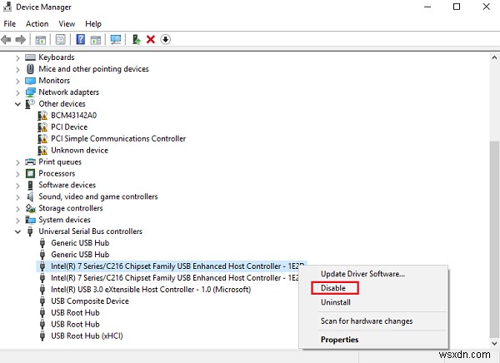Click the red X Uninstall toolbar icon

click(x=151, y=39)
